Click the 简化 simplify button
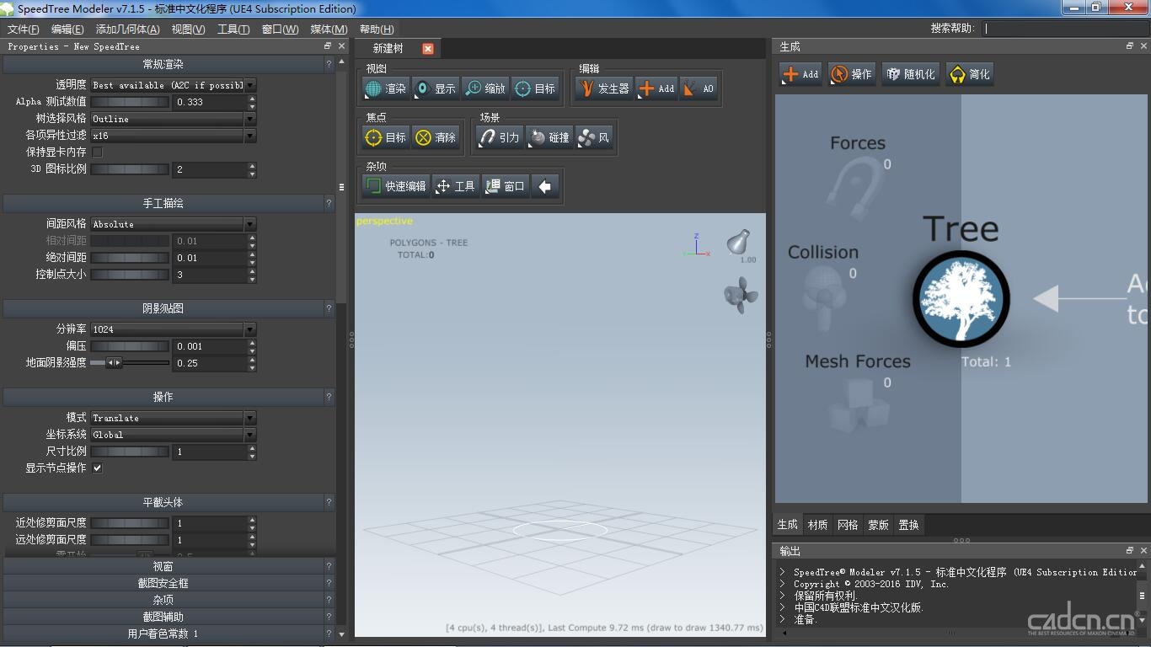Screen dimensions: 1151x647 click(969, 74)
